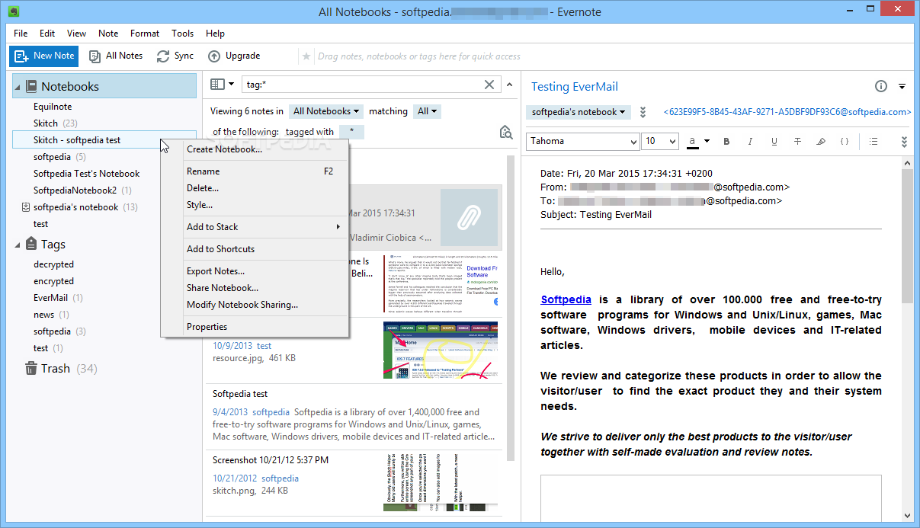The height and width of the screenshot is (528, 920).
Task: Click the New Note button
Action: [x=44, y=56]
